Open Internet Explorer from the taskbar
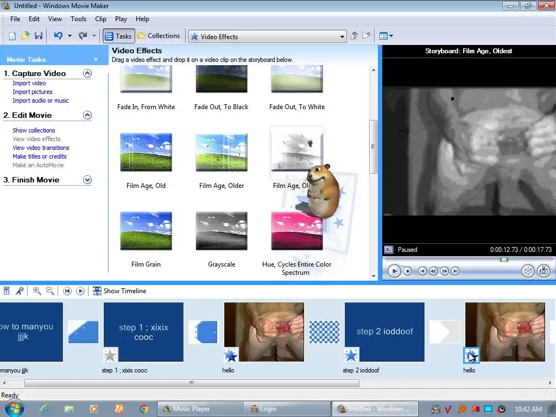The height and width of the screenshot is (417, 556). click(44, 409)
